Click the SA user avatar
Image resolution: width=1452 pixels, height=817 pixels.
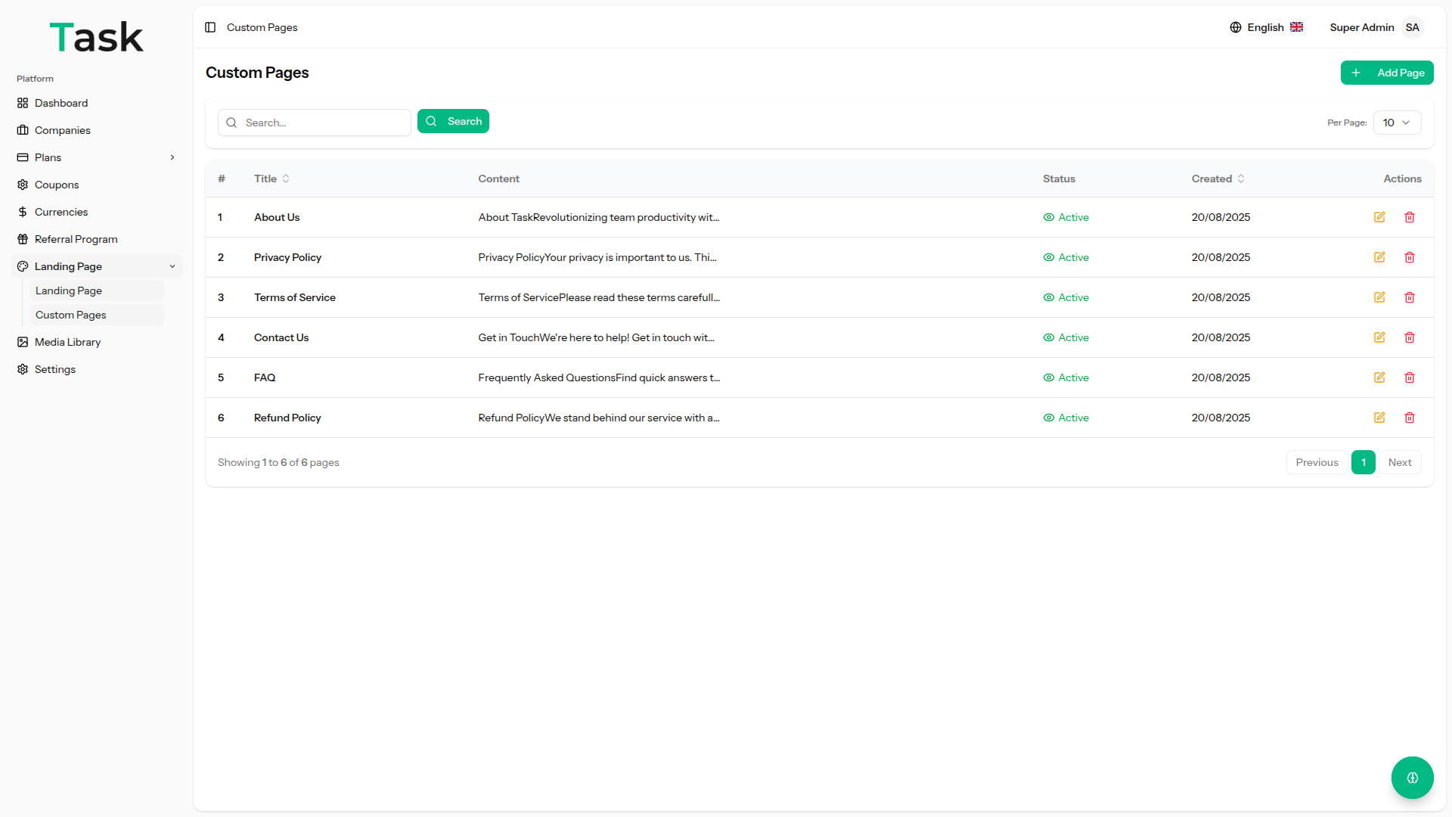pyautogui.click(x=1412, y=27)
